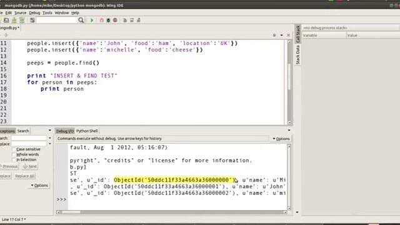Click the forward history arrow below the file tab
The height and width of the screenshot is (225, 400).
[x=6, y=35]
